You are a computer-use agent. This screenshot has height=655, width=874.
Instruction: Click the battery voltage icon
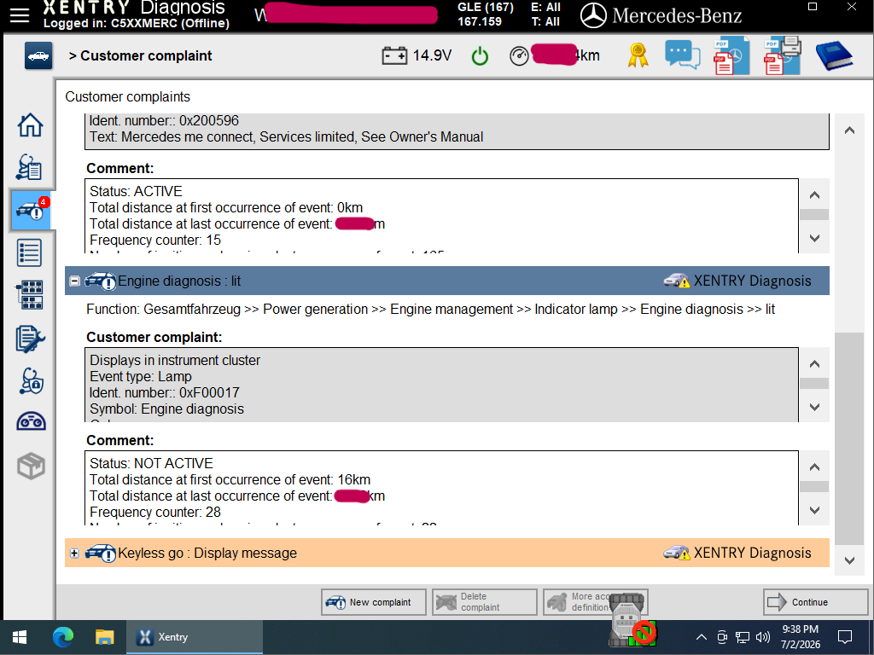[x=394, y=55]
